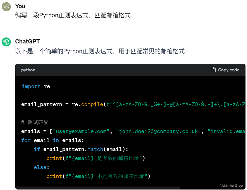
Task: Select the python language label on the code header
Action: [28, 70]
